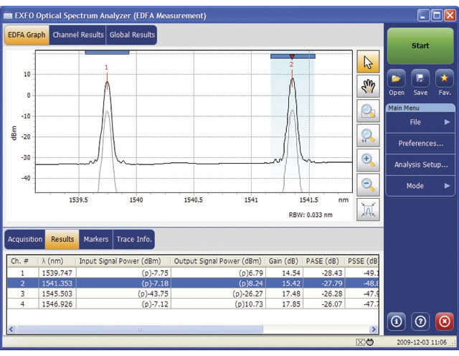Select channel 3 row 1545.503
This screenshot has width=459, height=356.
coord(193,294)
